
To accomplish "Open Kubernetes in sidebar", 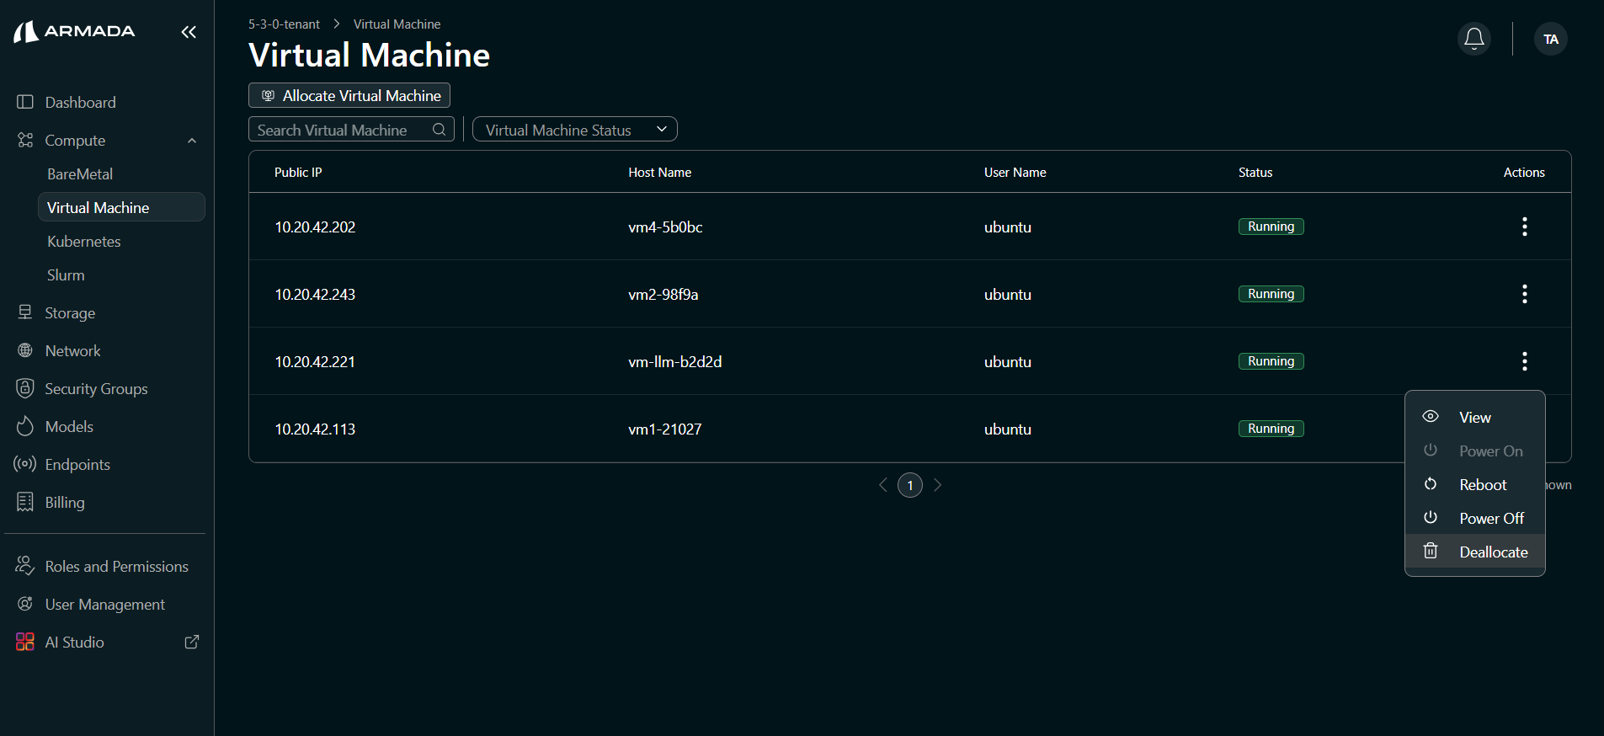I will click(84, 242).
